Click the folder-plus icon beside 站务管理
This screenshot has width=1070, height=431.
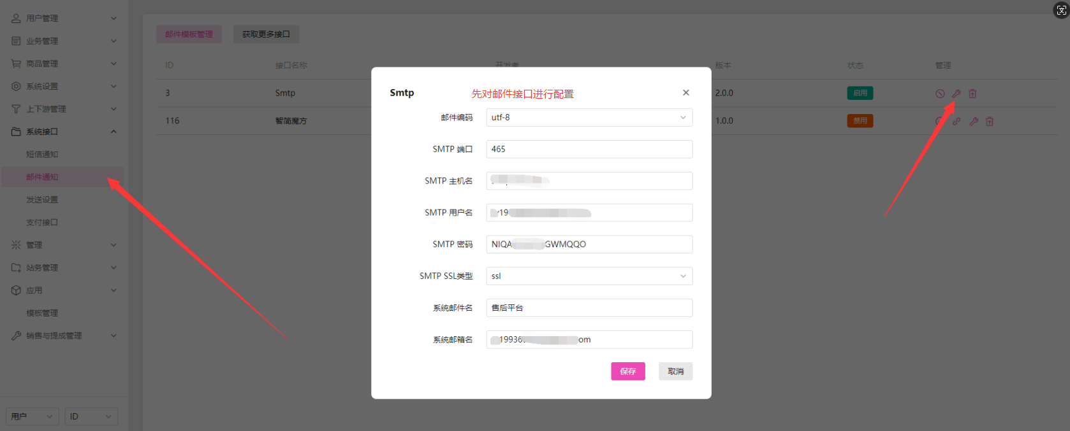[x=16, y=267]
